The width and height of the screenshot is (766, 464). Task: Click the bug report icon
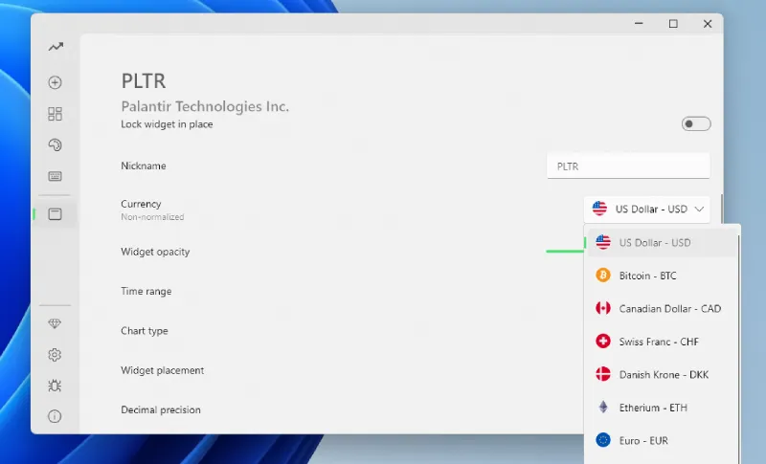coord(56,386)
